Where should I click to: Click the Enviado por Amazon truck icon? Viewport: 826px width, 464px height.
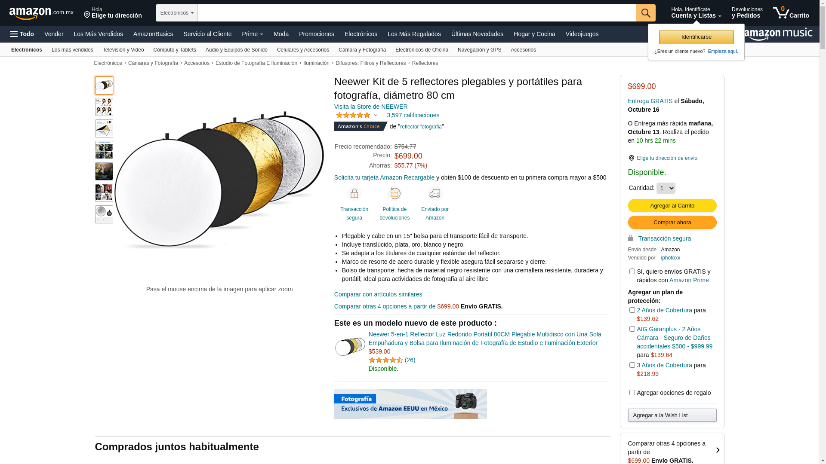coord(435,194)
